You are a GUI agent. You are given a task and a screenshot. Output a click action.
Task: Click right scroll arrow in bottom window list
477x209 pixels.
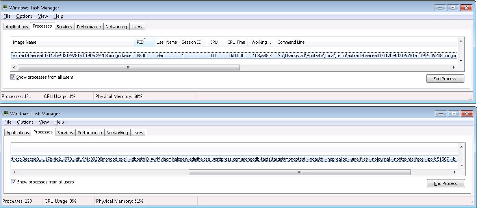455,172
